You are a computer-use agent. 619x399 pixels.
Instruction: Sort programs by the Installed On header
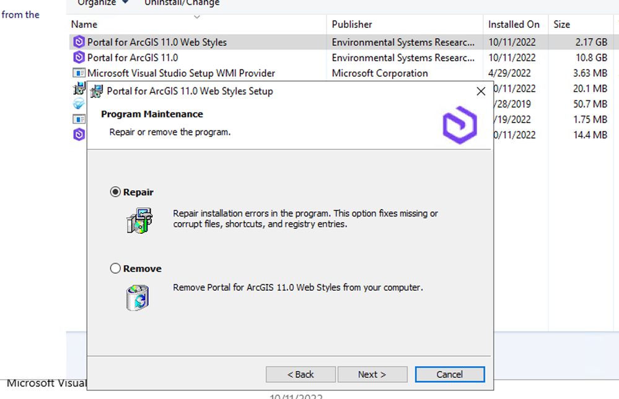pos(514,25)
